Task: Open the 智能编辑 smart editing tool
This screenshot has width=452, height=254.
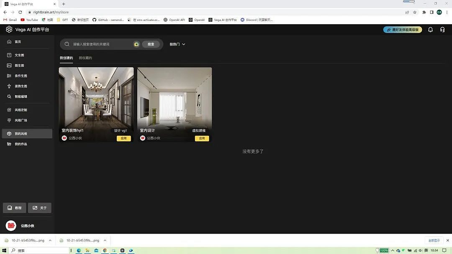Action: 20,97
